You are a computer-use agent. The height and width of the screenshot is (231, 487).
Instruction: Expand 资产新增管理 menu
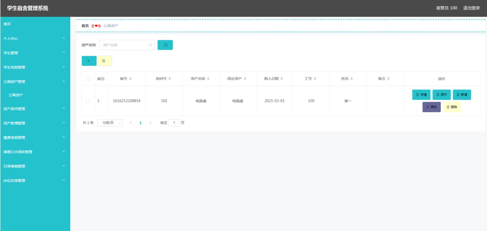pyautogui.click(x=35, y=123)
